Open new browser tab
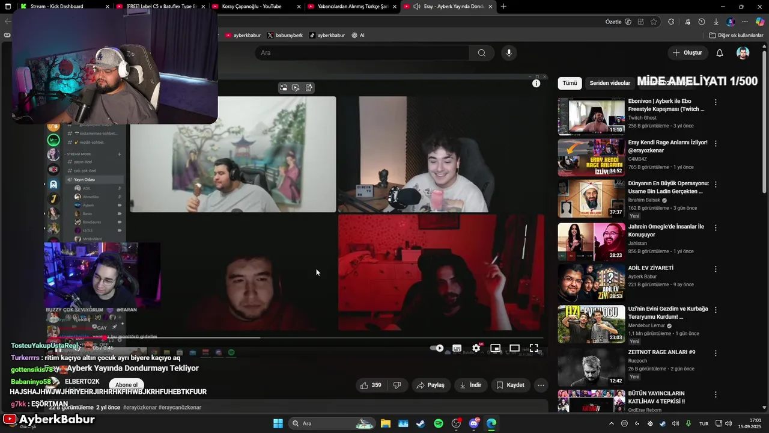The width and height of the screenshot is (769, 433). point(503,7)
